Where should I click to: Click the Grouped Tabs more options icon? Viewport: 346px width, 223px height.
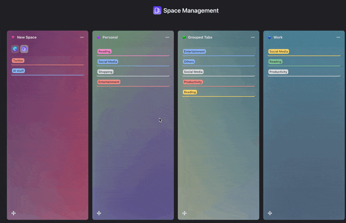[253, 38]
